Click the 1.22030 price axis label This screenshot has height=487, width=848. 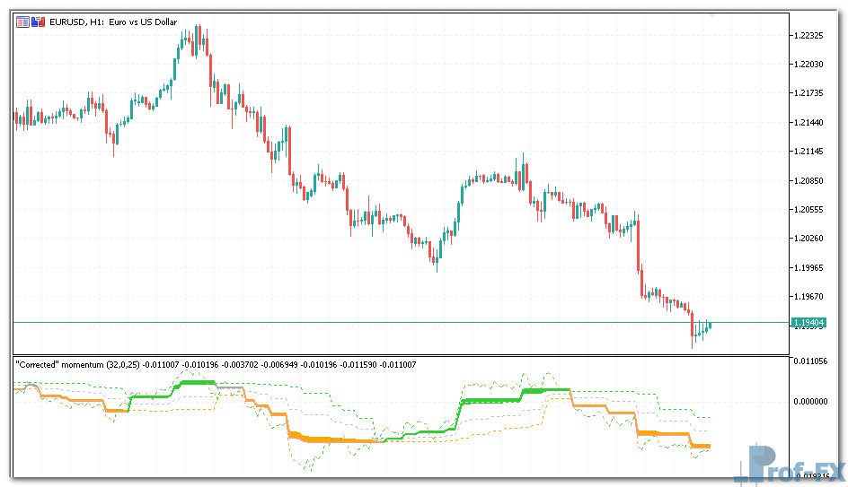coord(809,65)
